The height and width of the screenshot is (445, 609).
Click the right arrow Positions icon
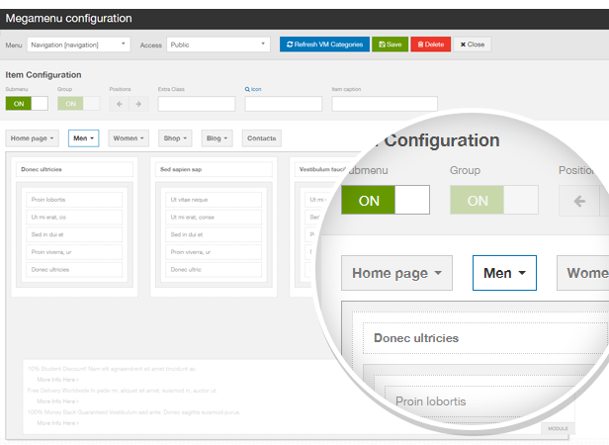point(137,103)
